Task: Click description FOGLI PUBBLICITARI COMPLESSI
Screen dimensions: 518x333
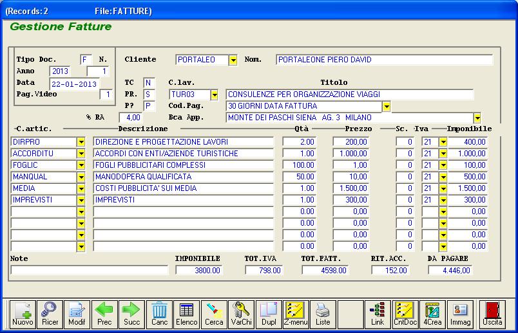Action: point(184,165)
